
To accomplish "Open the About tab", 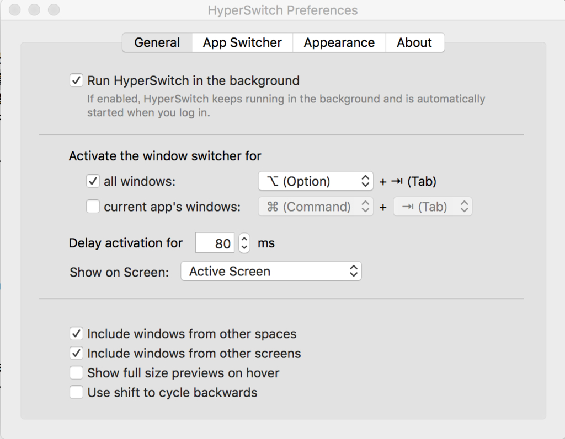I will click(414, 42).
